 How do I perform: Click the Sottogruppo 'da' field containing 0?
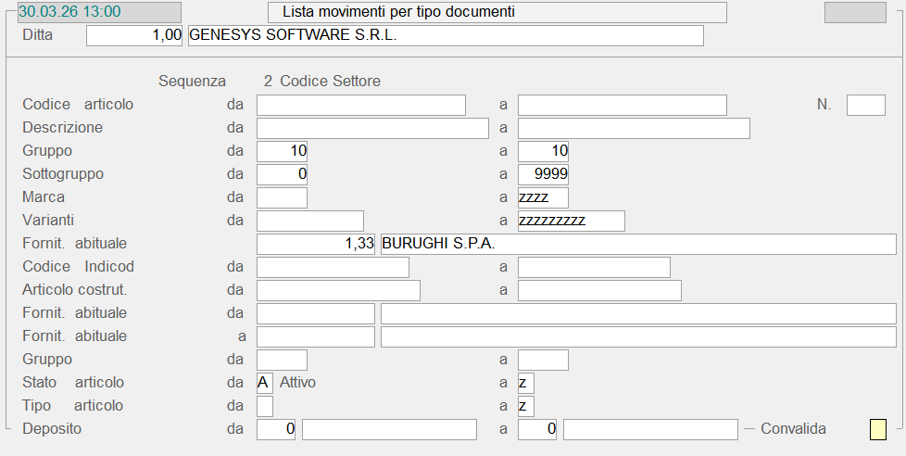click(x=282, y=174)
